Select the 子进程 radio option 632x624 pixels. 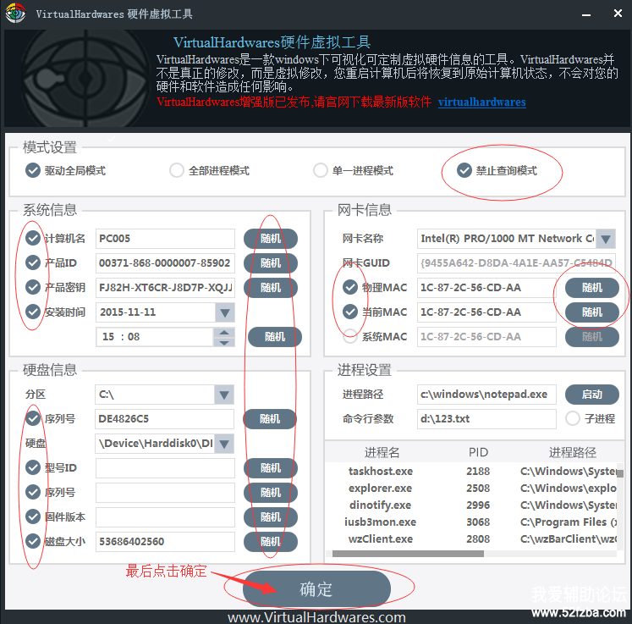[572, 419]
